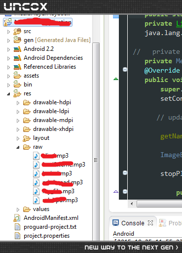Screen dimensions: 182x253
Task: Click the Referenced Libraries icon
Action: click(x=17, y=67)
